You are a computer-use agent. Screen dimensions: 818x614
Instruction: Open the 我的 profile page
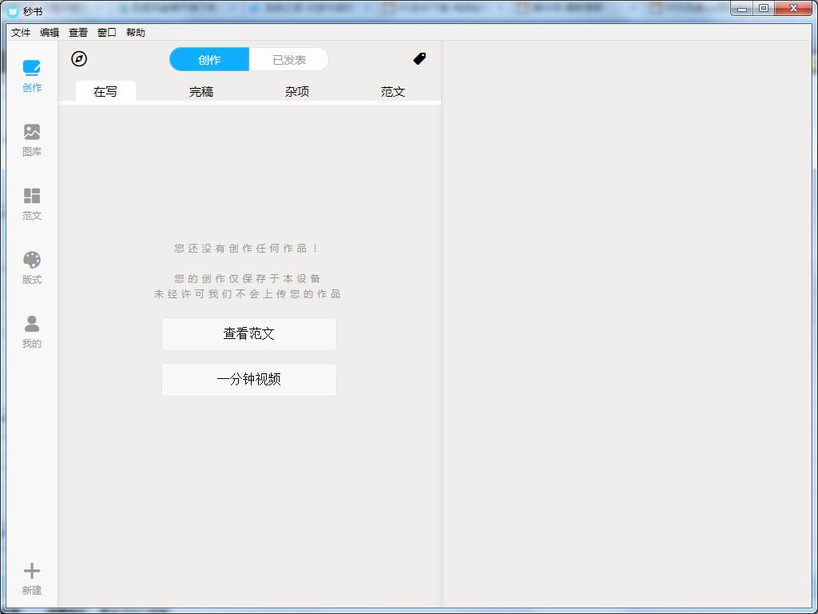[x=32, y=332]
